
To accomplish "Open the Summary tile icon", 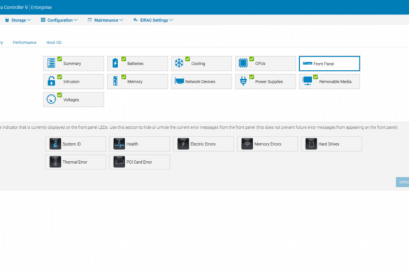I will point(51,63).
